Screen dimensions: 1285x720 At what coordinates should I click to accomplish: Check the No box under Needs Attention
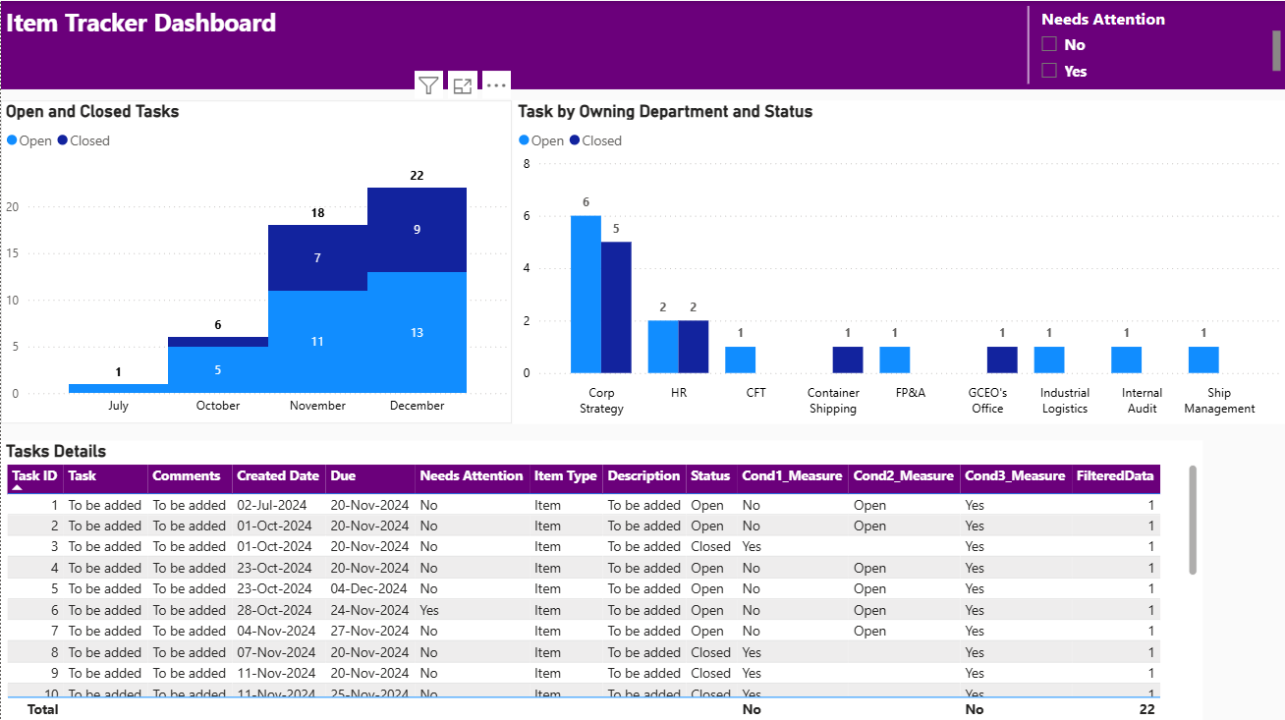coord(1048,44)
